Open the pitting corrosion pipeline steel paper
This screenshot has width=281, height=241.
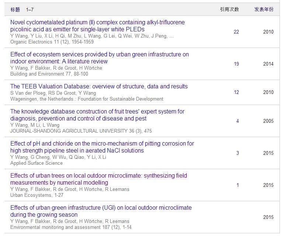[102, 147]
